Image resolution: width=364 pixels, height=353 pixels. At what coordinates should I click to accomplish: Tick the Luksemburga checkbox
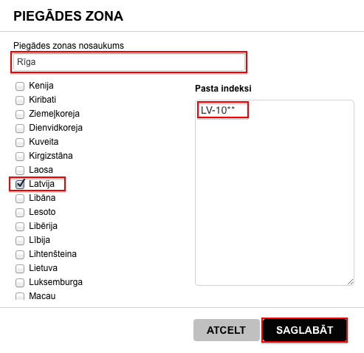click(x=20, y=283)
